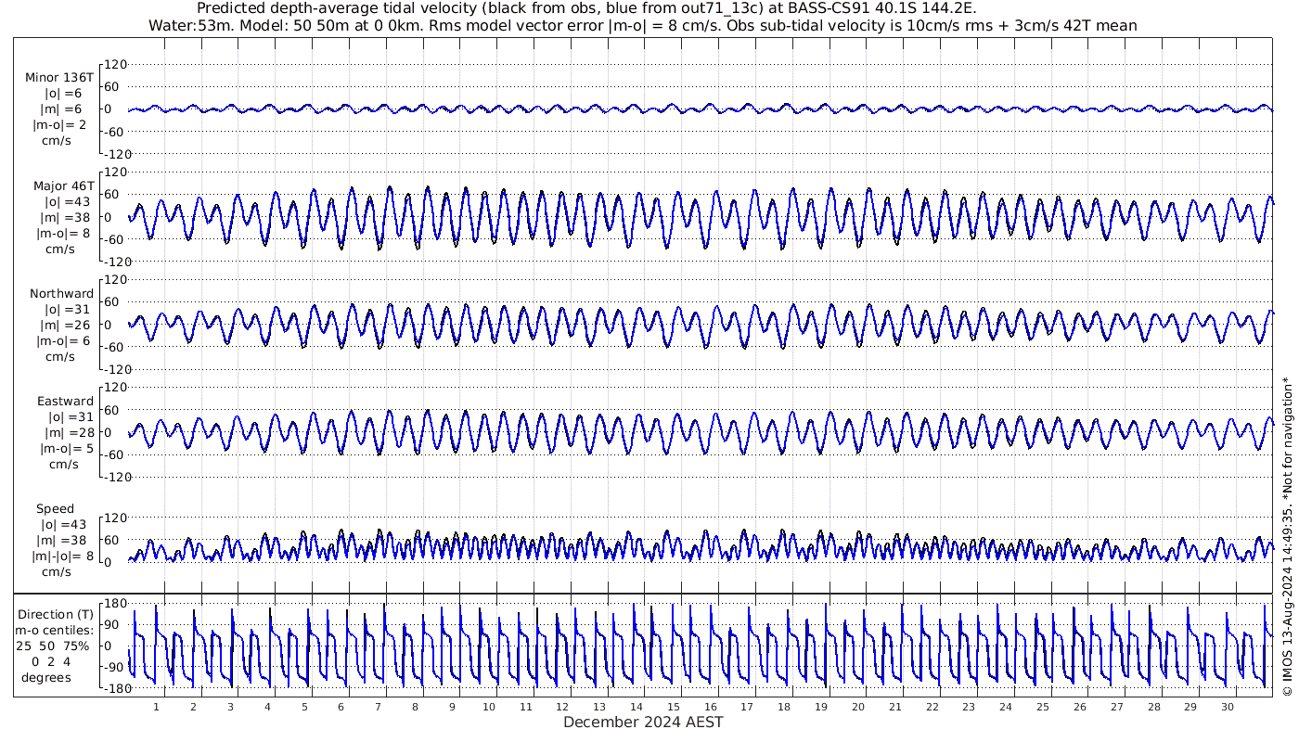Select day 12 on the date axis

click(x=563, y=707)
